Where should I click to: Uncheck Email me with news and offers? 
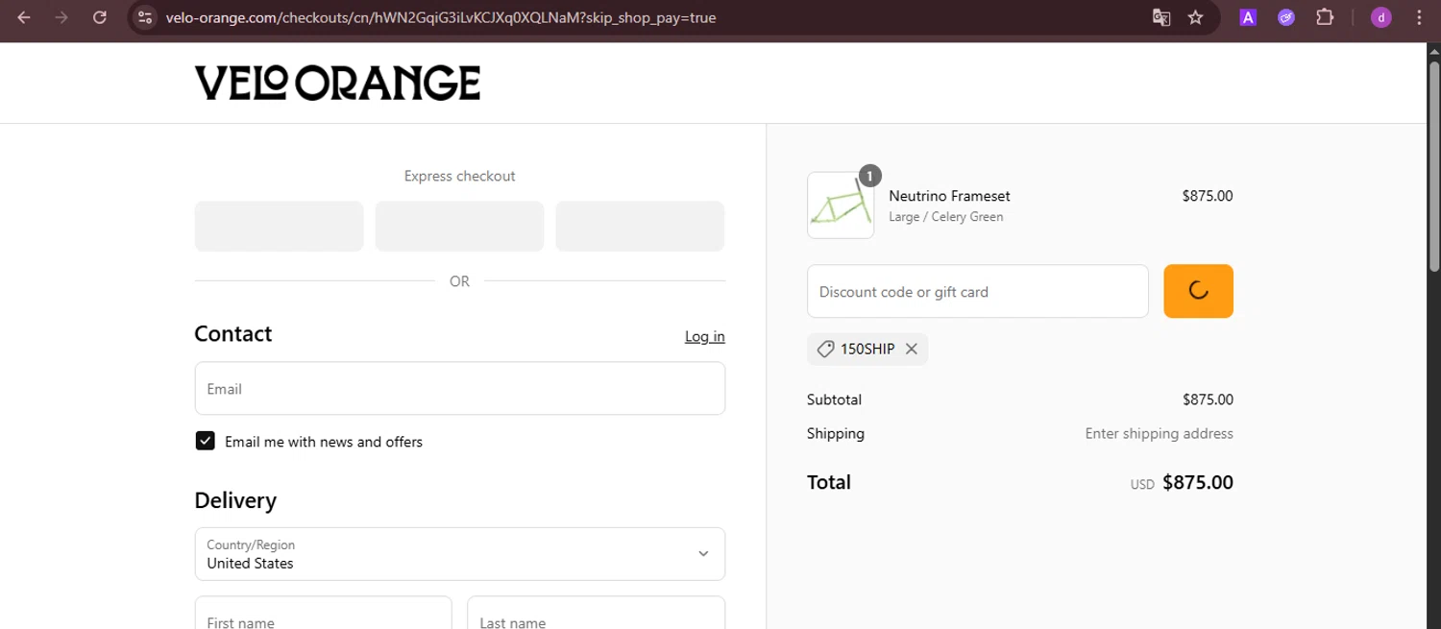point(205,441)
